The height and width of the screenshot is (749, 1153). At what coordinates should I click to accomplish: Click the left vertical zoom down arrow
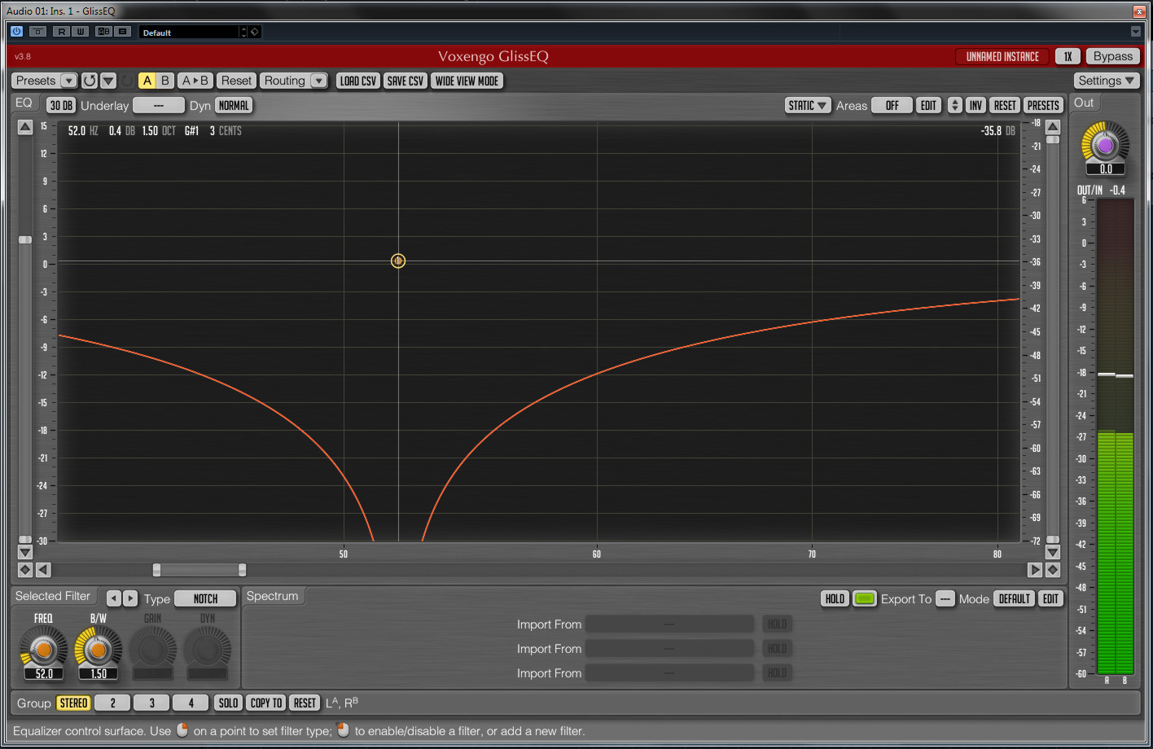click(25, 552)
